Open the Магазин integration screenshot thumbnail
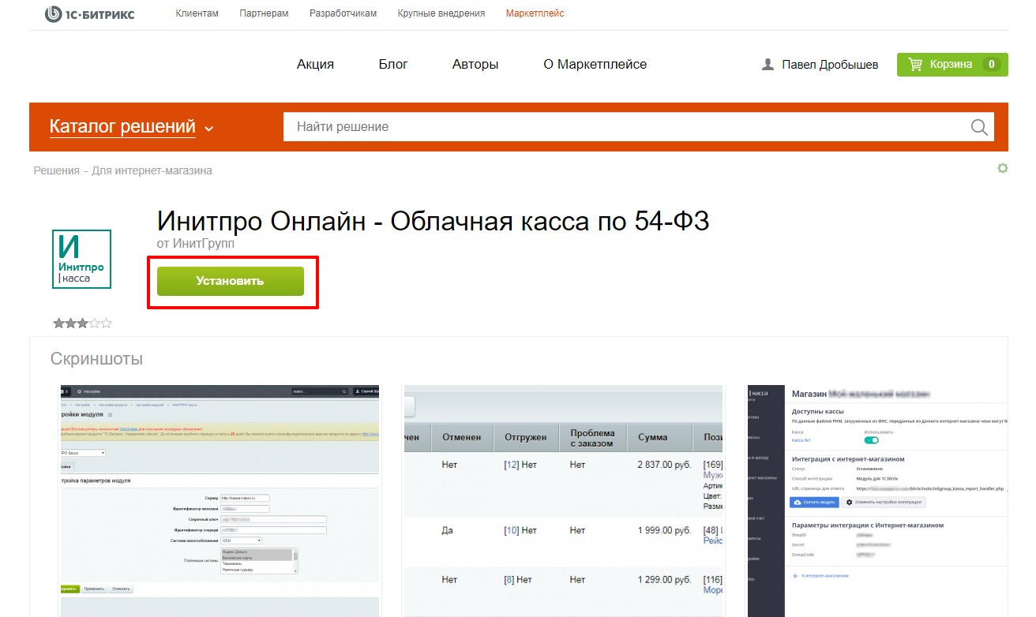The height and width of the screenshot is (617, 1036). pyautogui.click(x=877, y=501)
